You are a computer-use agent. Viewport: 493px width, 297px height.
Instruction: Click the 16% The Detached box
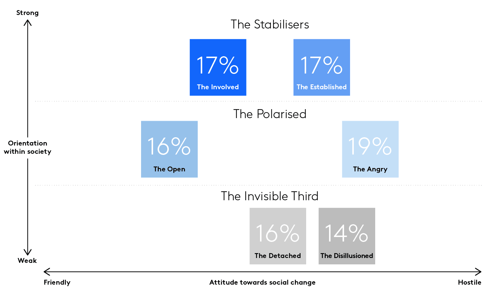pyautogui.click(x=278, y=236)
